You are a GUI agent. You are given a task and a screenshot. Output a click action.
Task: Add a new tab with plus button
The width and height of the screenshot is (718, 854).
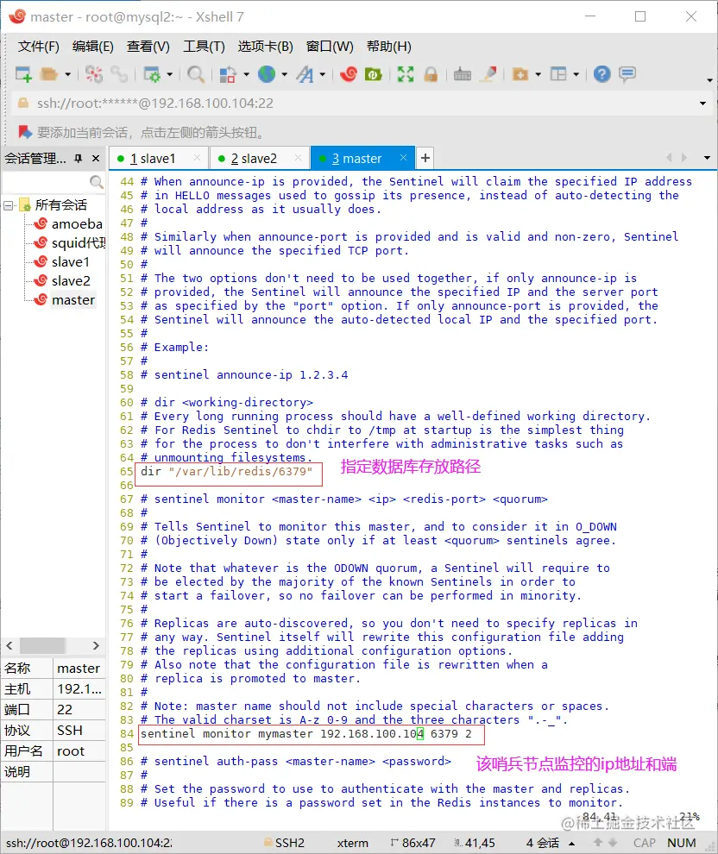(x=425, y=158)
